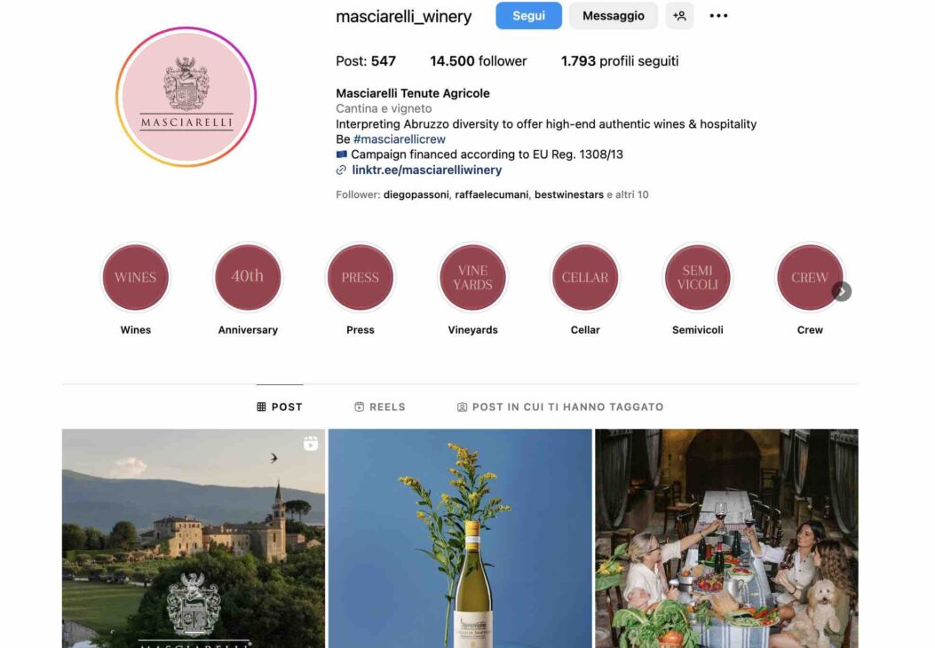Switch to the Reels tab
935x648 pixels.
pos(380,407)
